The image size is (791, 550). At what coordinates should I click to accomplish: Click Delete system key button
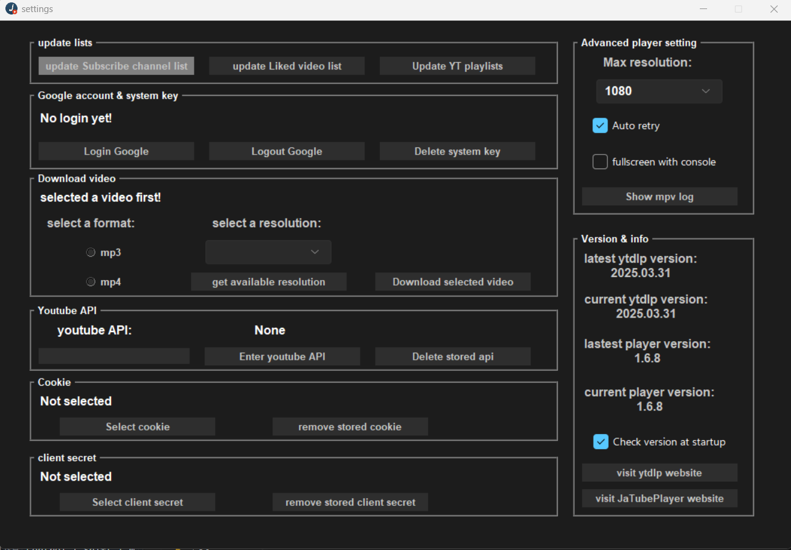coord(457,151)
